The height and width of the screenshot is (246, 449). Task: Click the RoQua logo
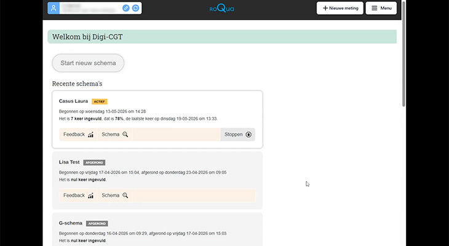coord(221,9)
